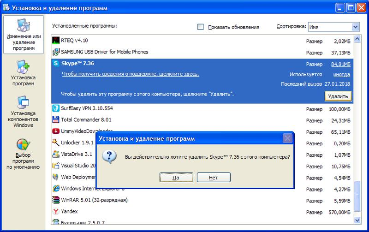Select the 'SurfEasy VPN 3.10.554' row
This screenshot has width=369, height=232.
pyautogui.click(x=202, y=108)
